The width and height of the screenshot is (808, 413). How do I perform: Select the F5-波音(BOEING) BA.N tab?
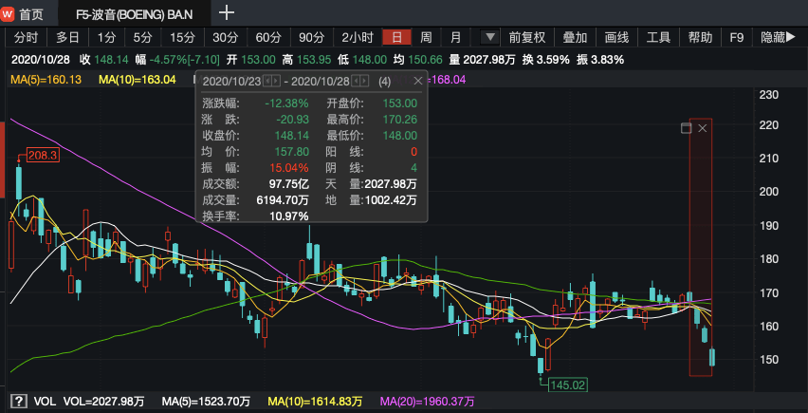coord(135,14)
